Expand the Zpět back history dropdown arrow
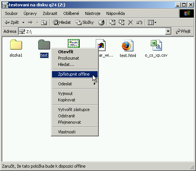This screenshot has height=171, width=196. point(23,23)
